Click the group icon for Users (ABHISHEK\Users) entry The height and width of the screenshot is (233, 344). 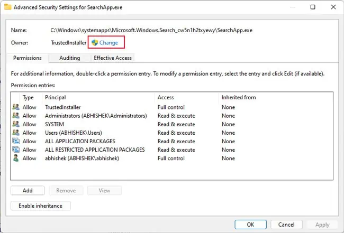[x=16, y=133]
